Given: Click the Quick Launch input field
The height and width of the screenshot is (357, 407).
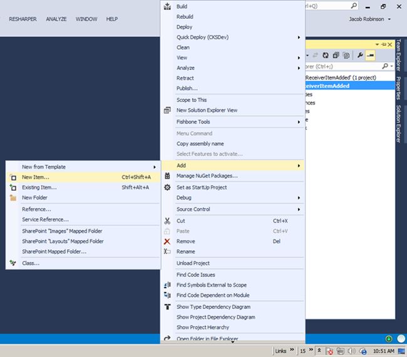Looking at the screenshot, I should pyautogui.click(x=327, y=6).
